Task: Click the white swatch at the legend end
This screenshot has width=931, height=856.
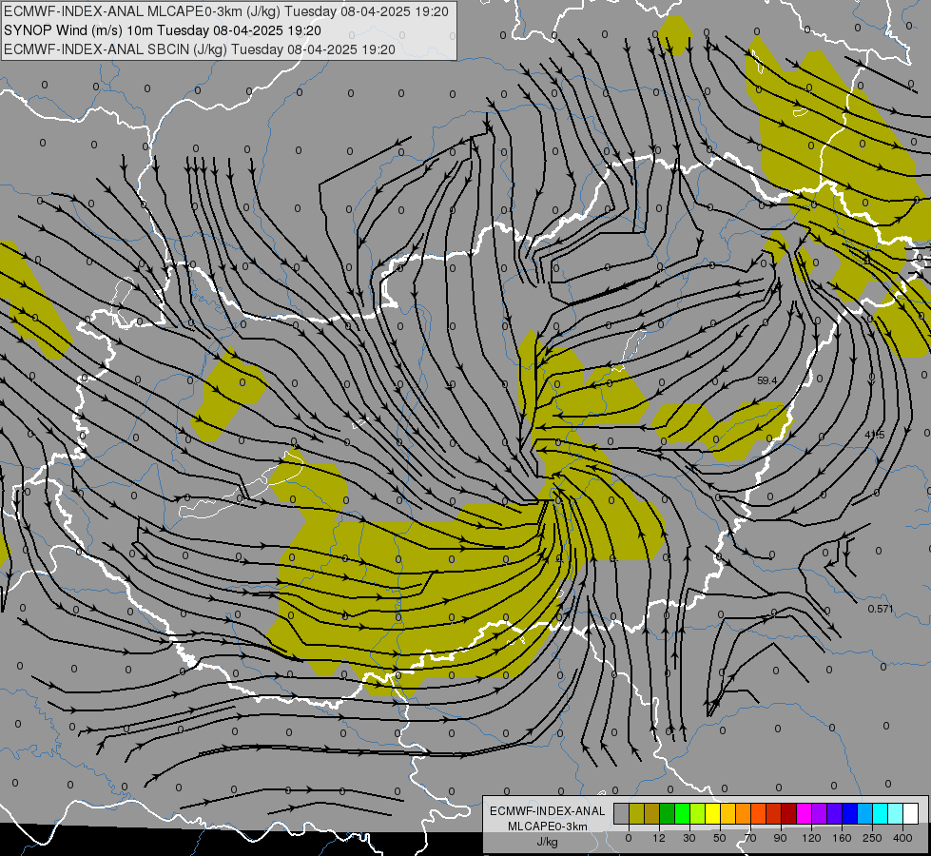Action: tap(910, 813)
